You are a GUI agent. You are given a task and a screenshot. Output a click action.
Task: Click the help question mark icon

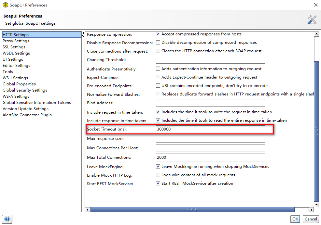[x=7, y=219]
